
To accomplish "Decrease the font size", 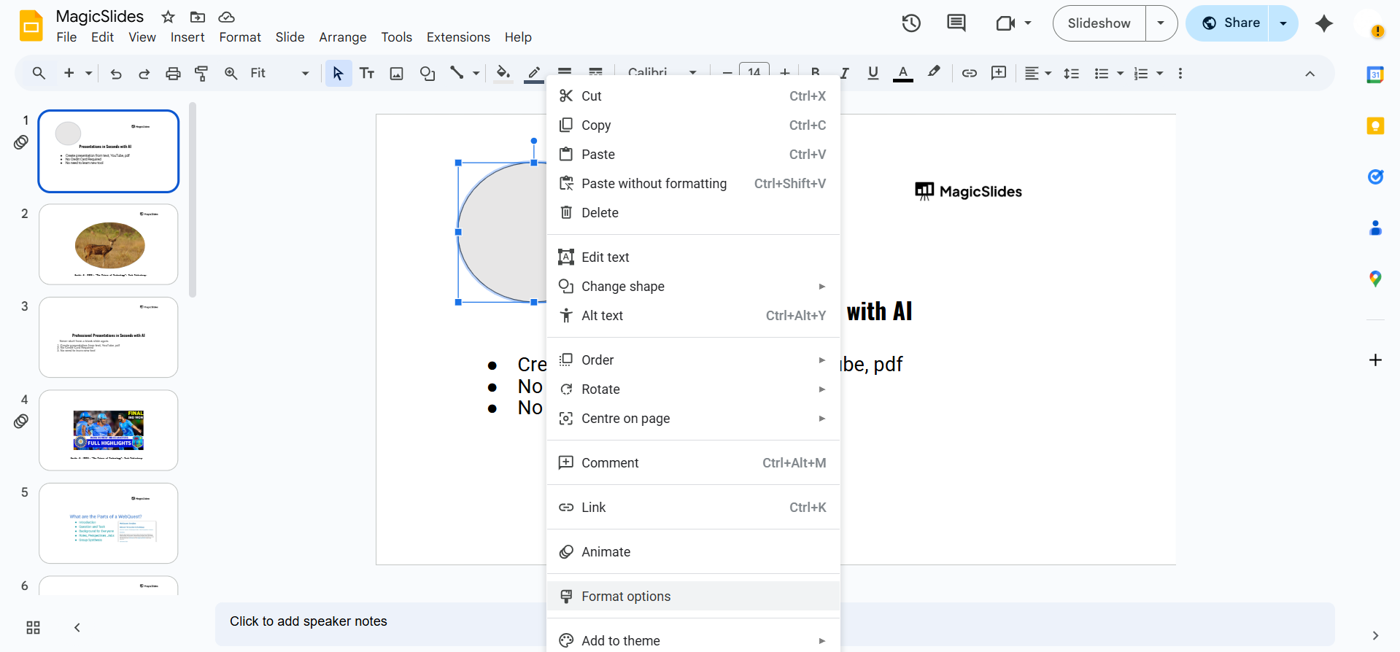I will (727, 73).
